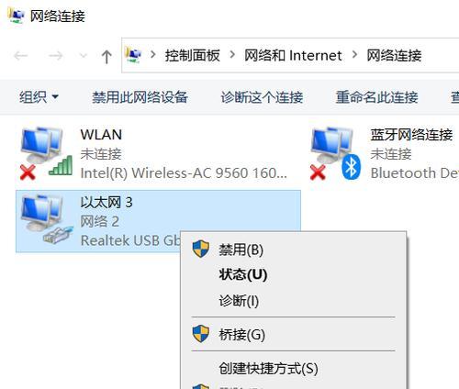Click the 以太网 3 adapter icon
The image size is (459, 389).
(46, 219)
